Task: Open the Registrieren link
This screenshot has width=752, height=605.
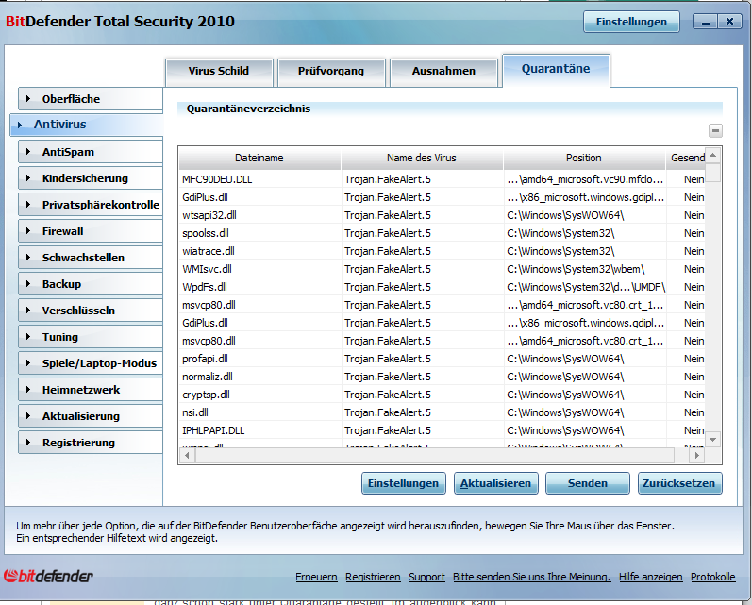Action: (373, 577)
